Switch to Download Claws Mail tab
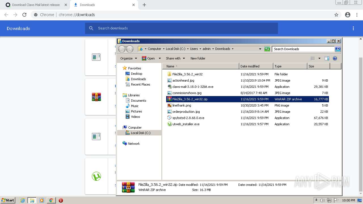 tap(36, 5)
